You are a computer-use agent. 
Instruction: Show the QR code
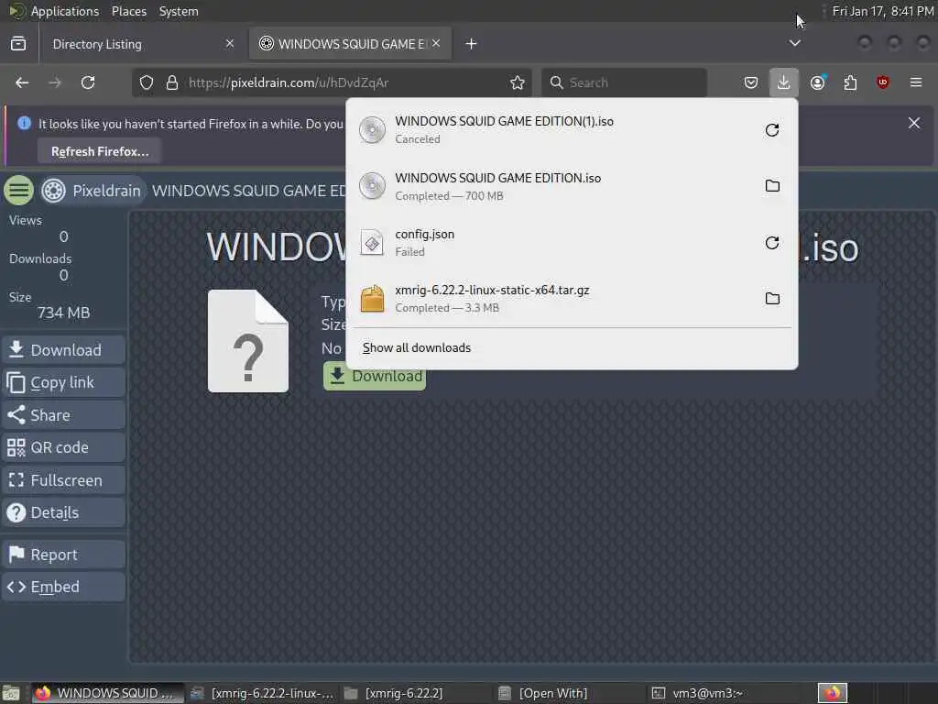pos(63,447)
